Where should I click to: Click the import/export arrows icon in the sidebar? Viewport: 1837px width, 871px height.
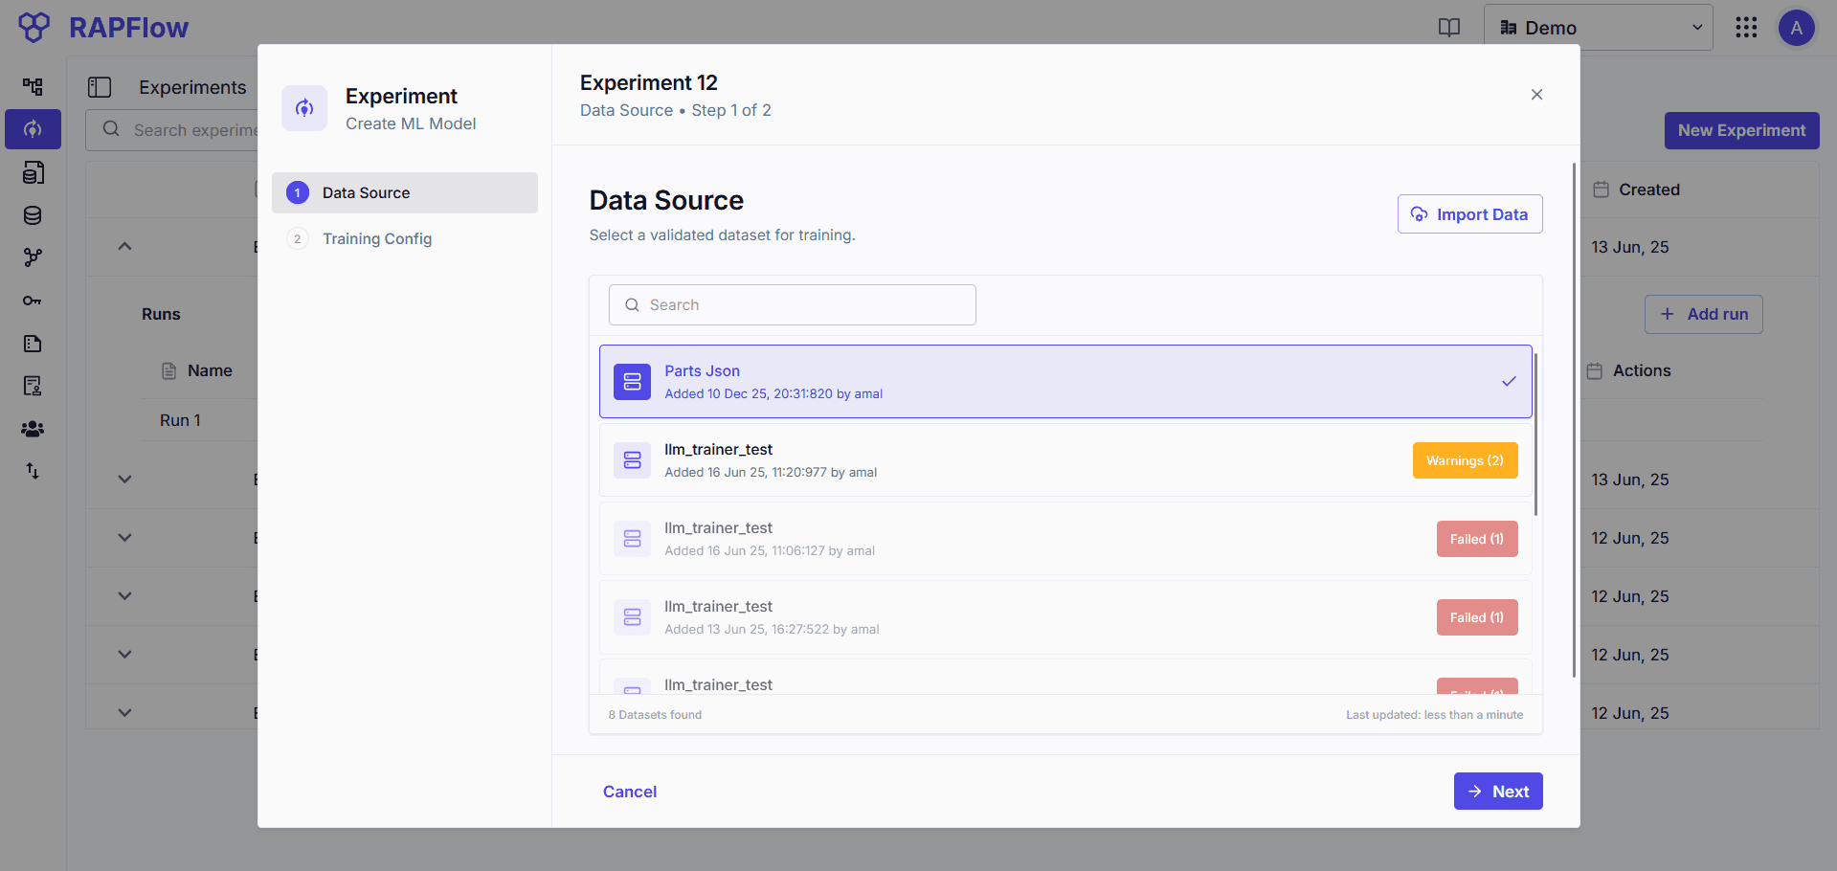pyautogui.click(x=33, y=471)
